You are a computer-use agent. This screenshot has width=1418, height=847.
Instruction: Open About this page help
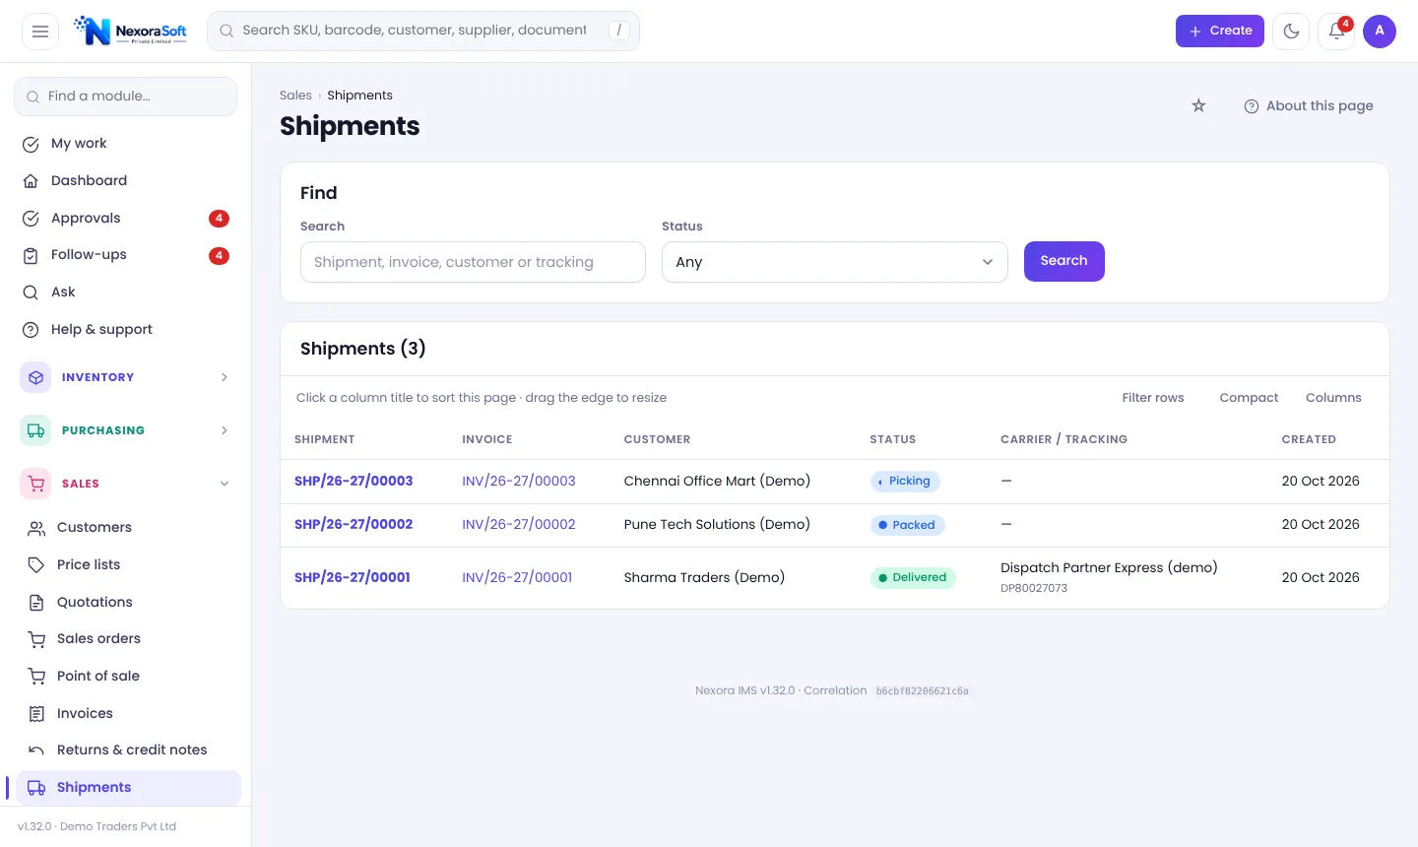(x=1309, y=105)
